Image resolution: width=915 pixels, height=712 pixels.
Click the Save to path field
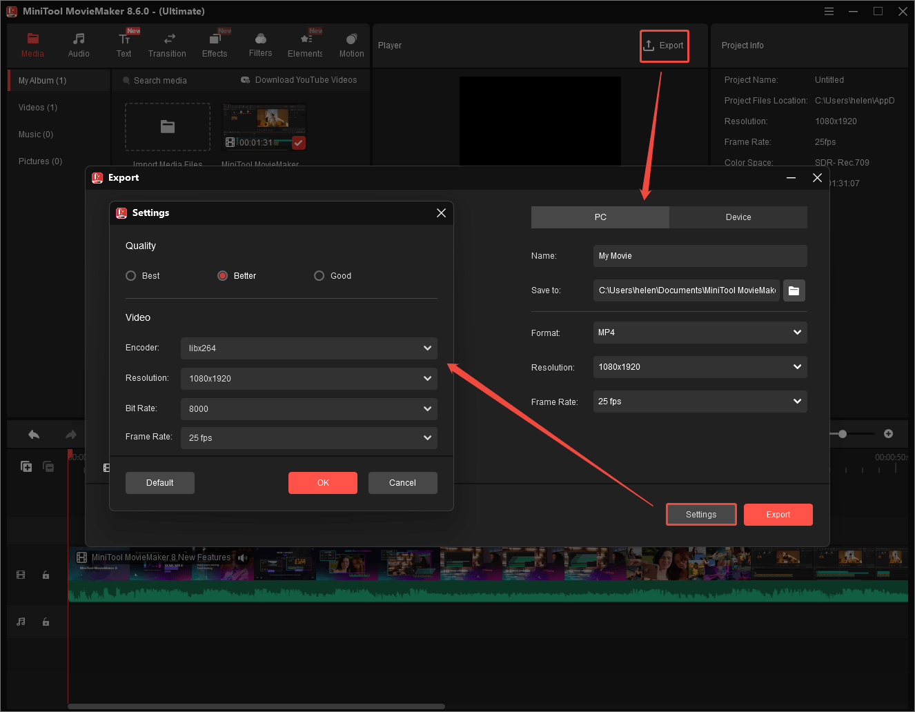coord(687,290)
